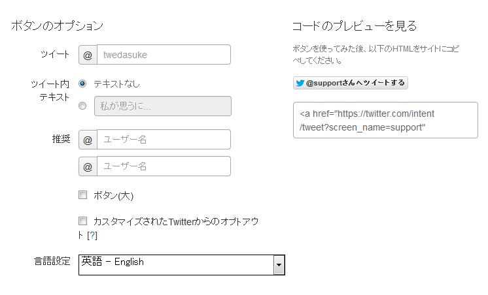Click the Twitter bird icon on the tweet button
The image size is (488, 295).
[300, 84]
